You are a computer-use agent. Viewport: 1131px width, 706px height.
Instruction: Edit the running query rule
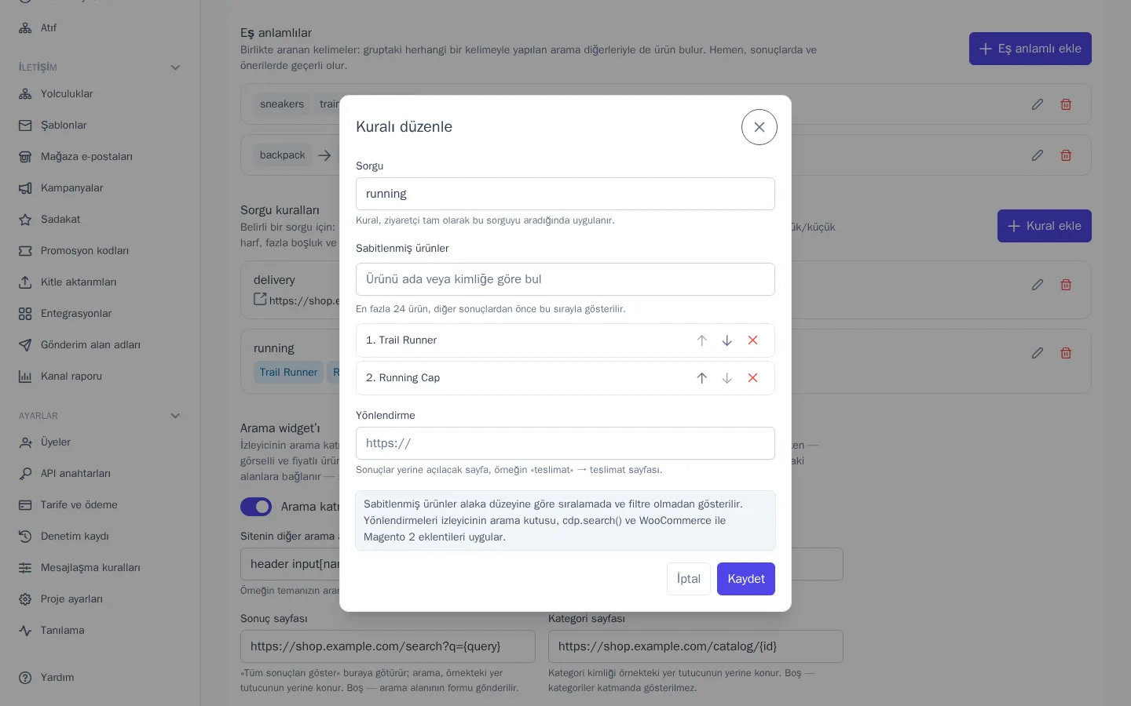1038,353
